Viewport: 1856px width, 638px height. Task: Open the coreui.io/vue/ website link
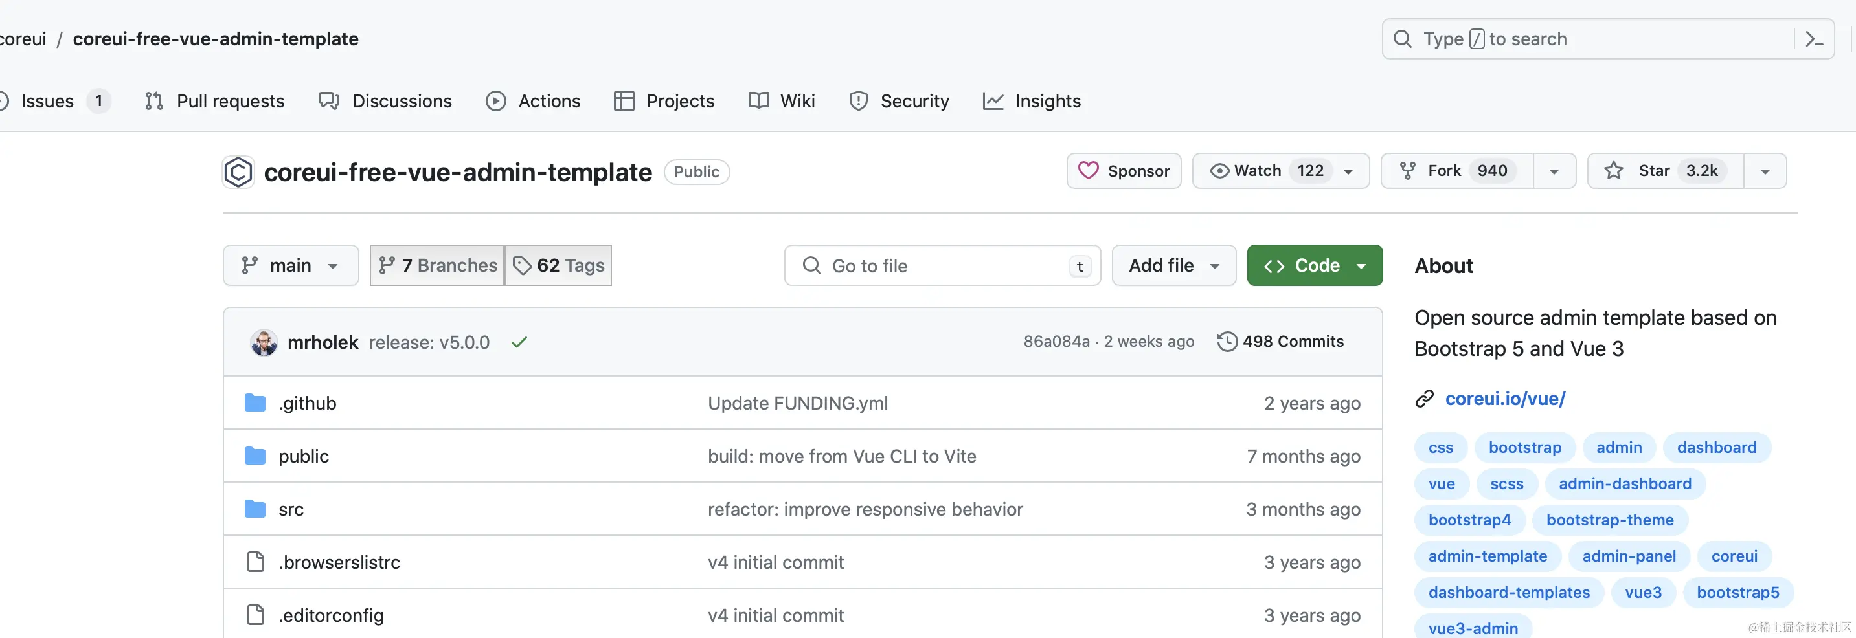click(x=1505, y=399)
